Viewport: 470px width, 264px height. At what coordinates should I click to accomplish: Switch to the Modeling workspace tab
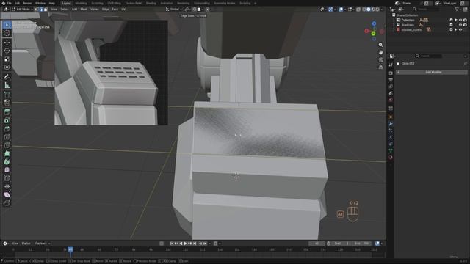[x=81, y=3]
